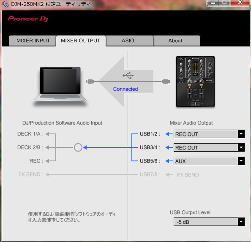Minimize the settings utility window
Screen dimensions: 251x242
213,3
